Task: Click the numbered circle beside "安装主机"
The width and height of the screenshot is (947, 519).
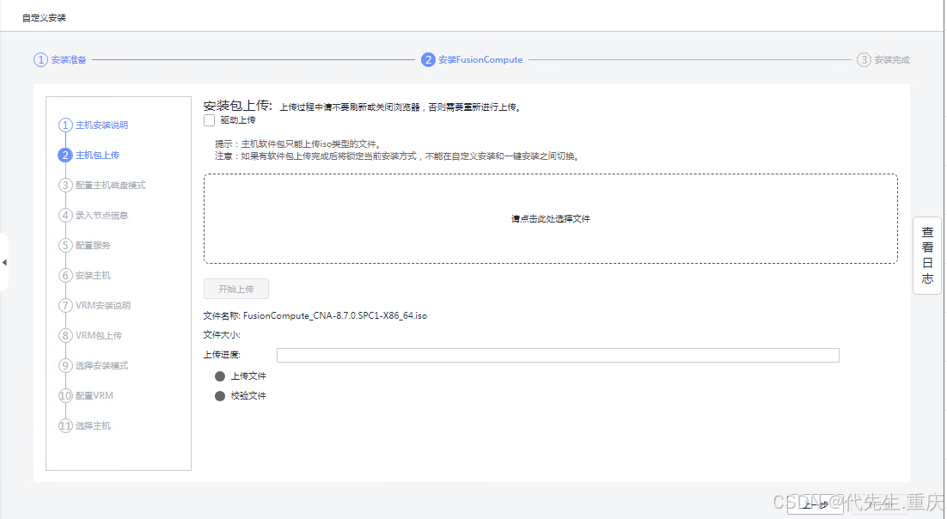Action: 65,275
